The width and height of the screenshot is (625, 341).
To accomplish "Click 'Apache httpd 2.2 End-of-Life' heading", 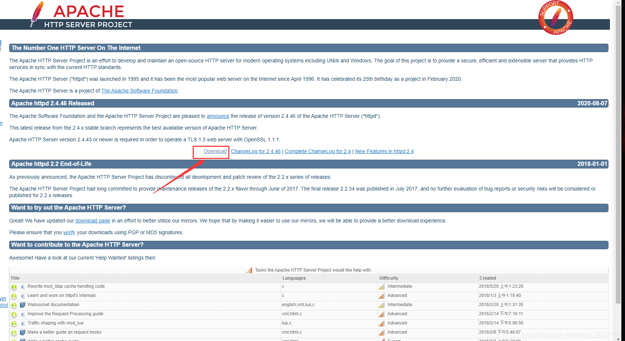I will pyautogui.click(x=51, y=164).
